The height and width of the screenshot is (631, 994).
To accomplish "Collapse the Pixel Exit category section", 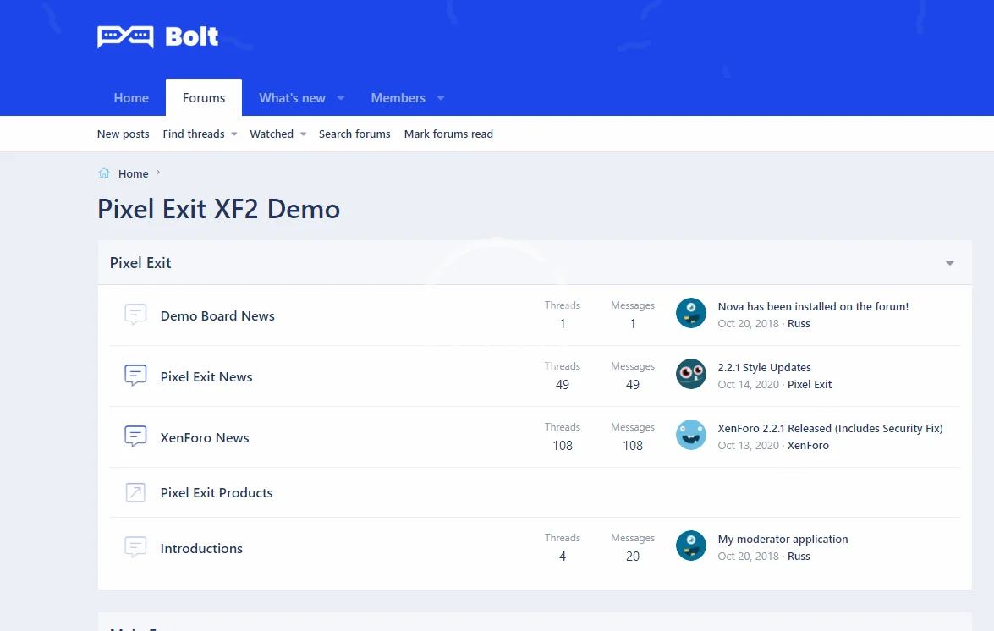I will [949, 263].
